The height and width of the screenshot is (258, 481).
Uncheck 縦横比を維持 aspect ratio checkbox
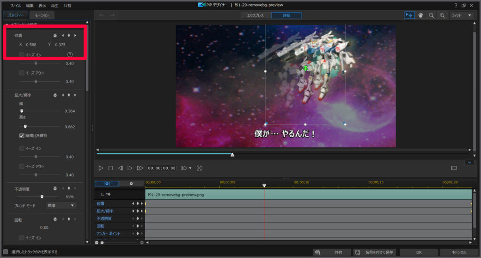pyautogui.click(x=22, y=135)
